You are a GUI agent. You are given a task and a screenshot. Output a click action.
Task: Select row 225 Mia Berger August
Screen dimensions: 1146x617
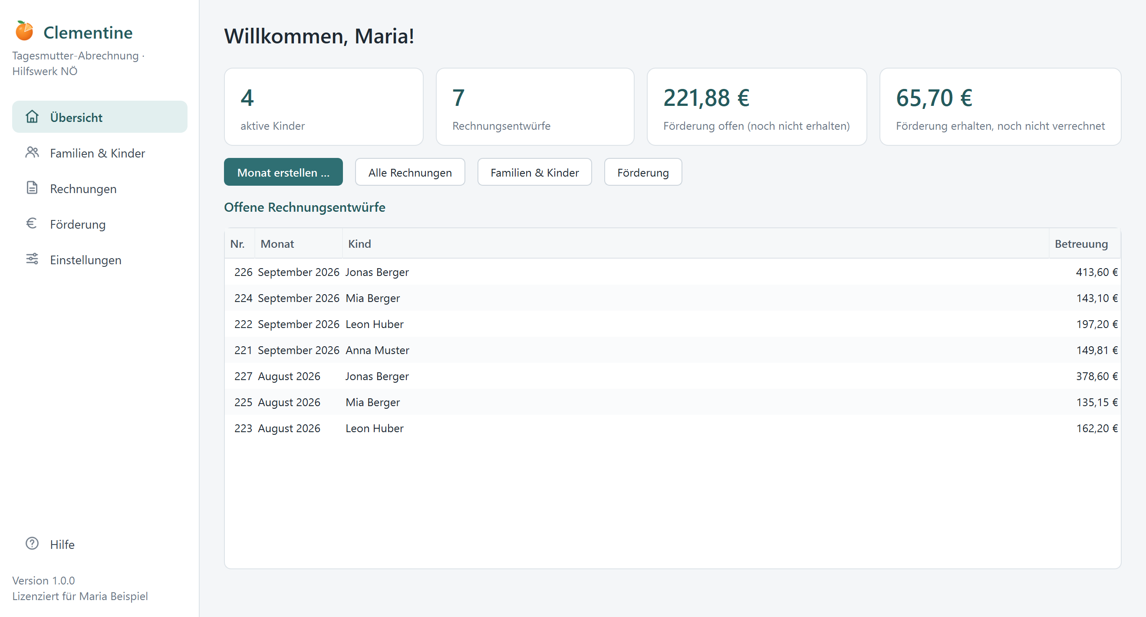coord(672,402)
